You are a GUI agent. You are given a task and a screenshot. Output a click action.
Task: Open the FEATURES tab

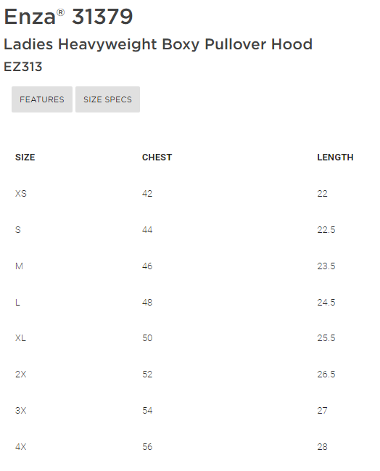coord(42,99)
